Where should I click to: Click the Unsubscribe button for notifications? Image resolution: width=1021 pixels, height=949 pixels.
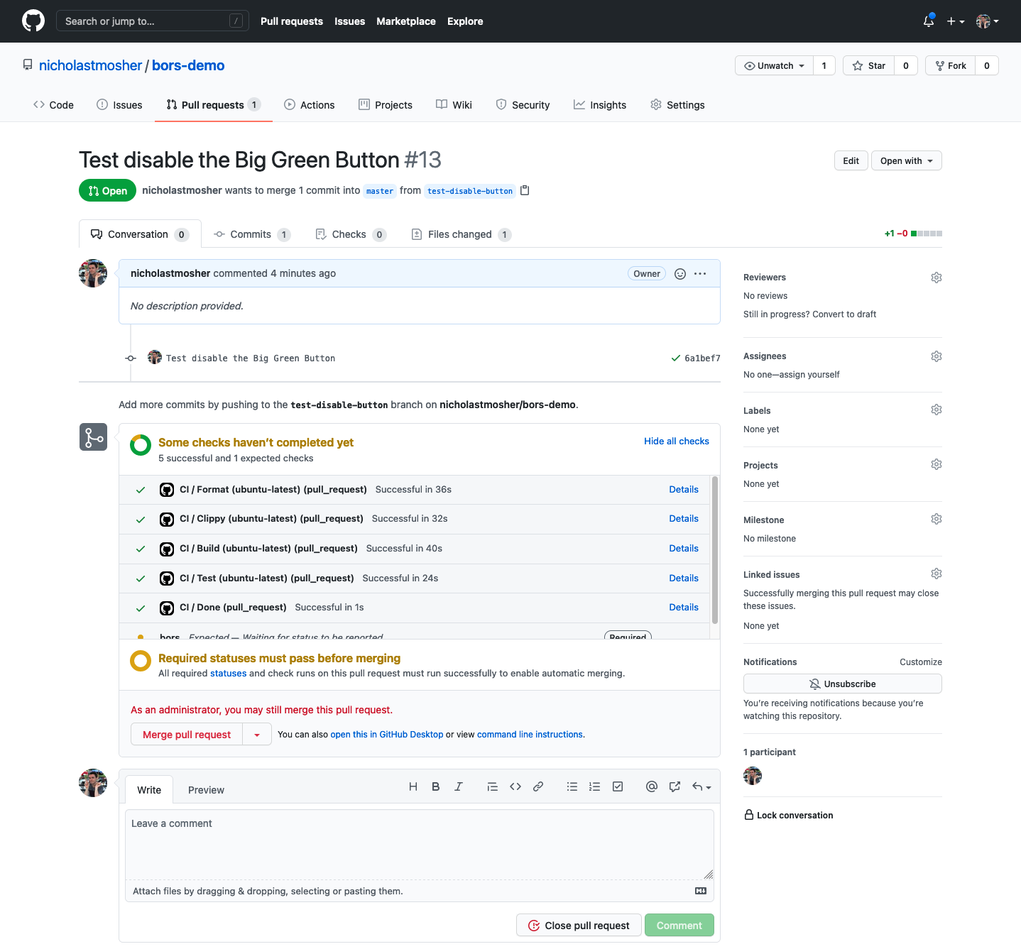click(842, 684)
